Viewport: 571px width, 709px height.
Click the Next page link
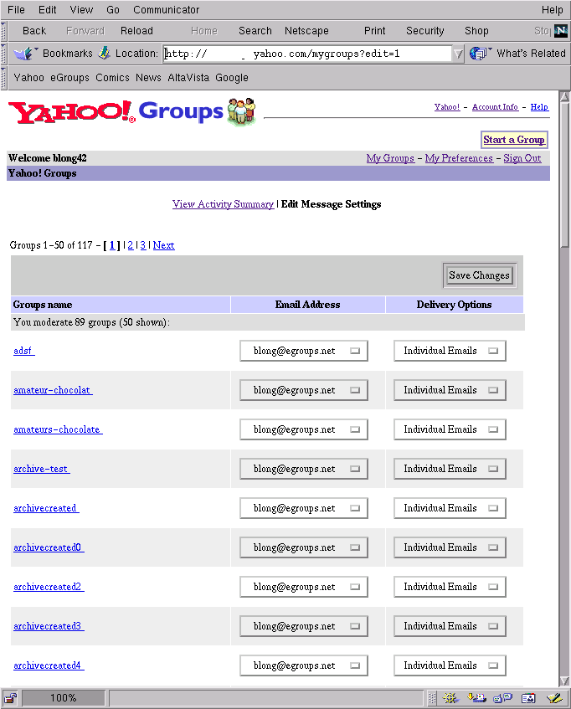pyautogui.click(x=163, y=245)
